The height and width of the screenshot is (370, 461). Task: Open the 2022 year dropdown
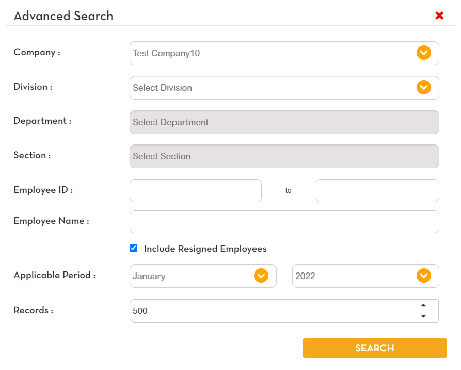[365, 276]
